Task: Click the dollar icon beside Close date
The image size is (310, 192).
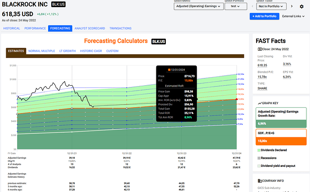Action: pos(260,49)
